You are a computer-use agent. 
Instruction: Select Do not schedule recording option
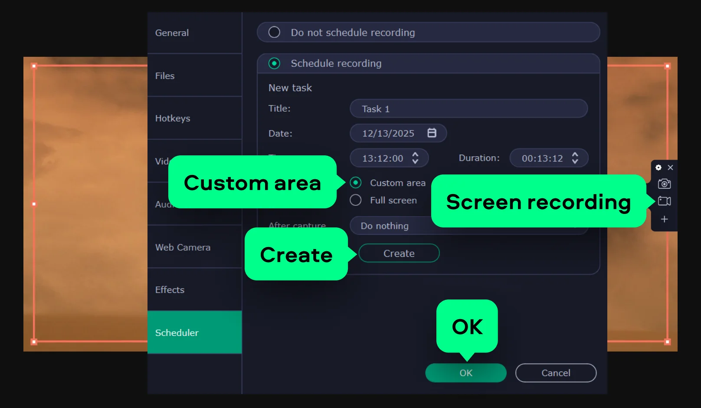click(274, 33)
